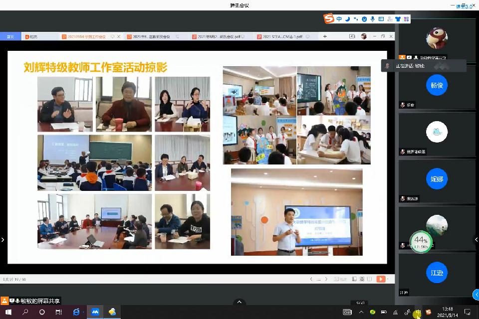This screenshot has height=319, width=479.
Task: Open Windows Start menu
Action: click(8, 312)
